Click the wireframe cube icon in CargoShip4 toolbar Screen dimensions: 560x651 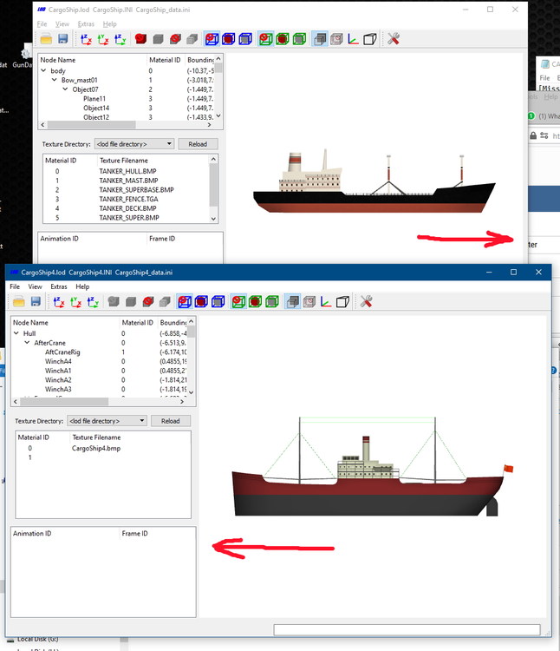point(342,302)
